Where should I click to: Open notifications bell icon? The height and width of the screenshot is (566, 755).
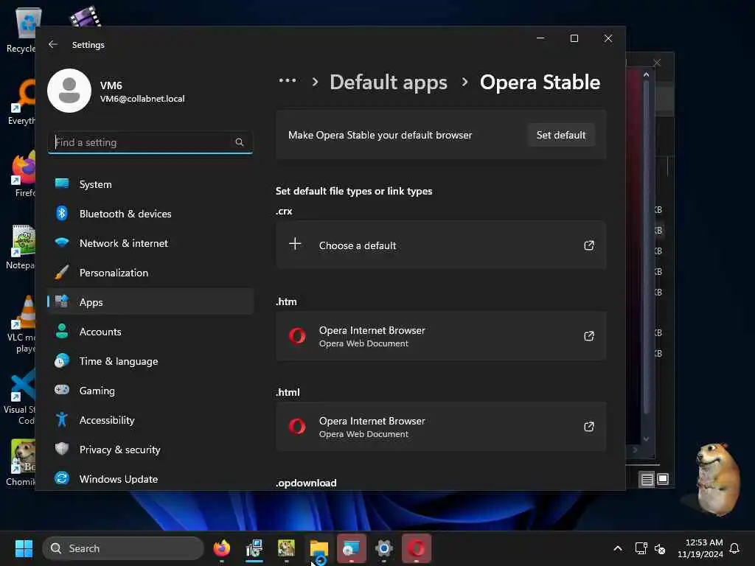(x=734, y=548)
